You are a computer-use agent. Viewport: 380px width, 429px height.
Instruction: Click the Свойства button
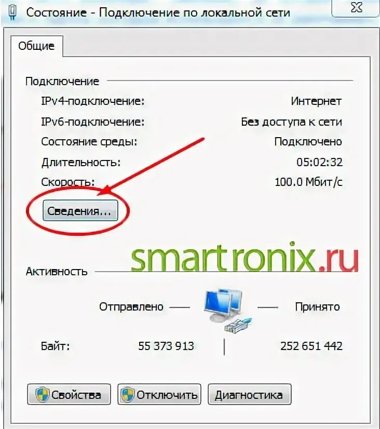point(69,394)
